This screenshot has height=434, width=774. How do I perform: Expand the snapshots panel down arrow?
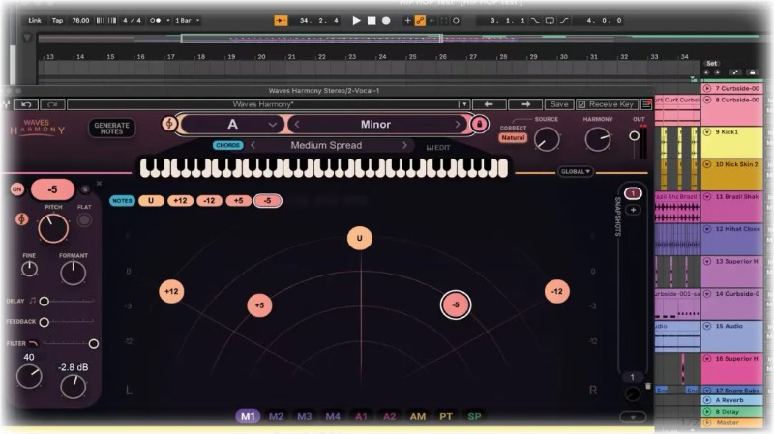coord(633,418)
